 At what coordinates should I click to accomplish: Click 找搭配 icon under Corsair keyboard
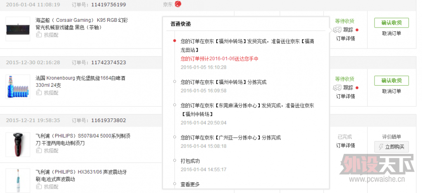pyautogui.click(x=39, y=35)
